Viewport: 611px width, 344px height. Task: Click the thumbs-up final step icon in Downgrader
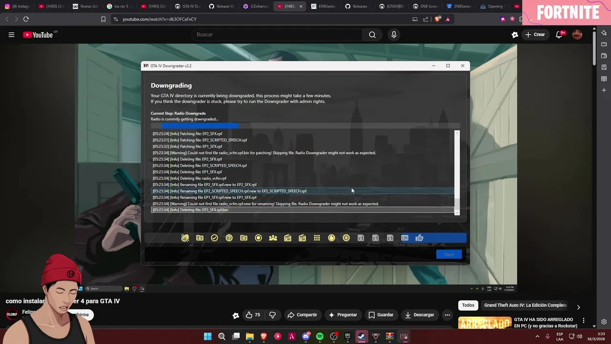pyautogui.click(x=420, y=238)
